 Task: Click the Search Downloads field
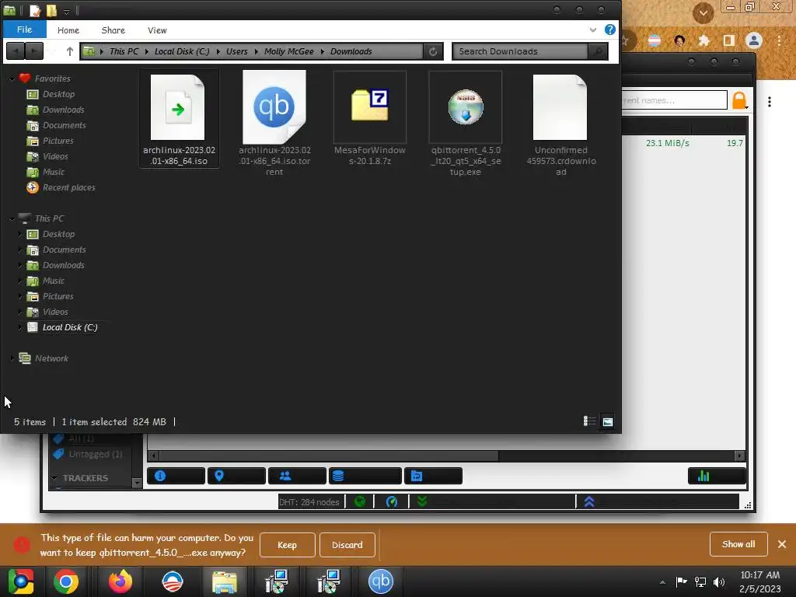(x=520, y=51)
